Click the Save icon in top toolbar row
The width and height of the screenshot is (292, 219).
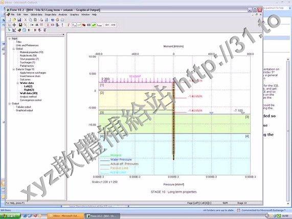click(19, 19)
